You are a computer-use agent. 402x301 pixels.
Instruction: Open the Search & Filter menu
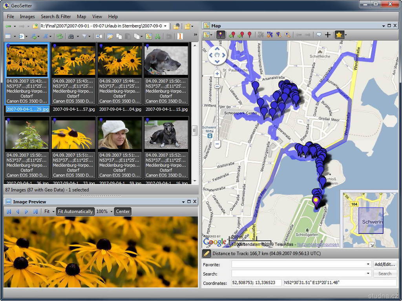coord(56,16)
